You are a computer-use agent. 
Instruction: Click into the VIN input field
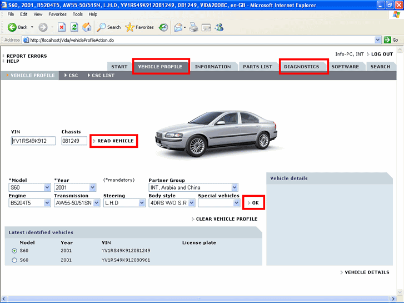[x=33, y=141]
